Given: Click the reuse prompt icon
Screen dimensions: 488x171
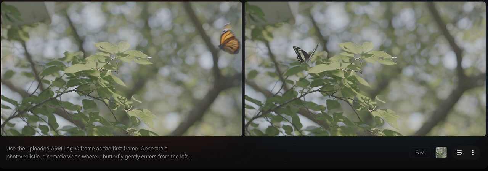Looking at the screenshot, I should point(459,152).
